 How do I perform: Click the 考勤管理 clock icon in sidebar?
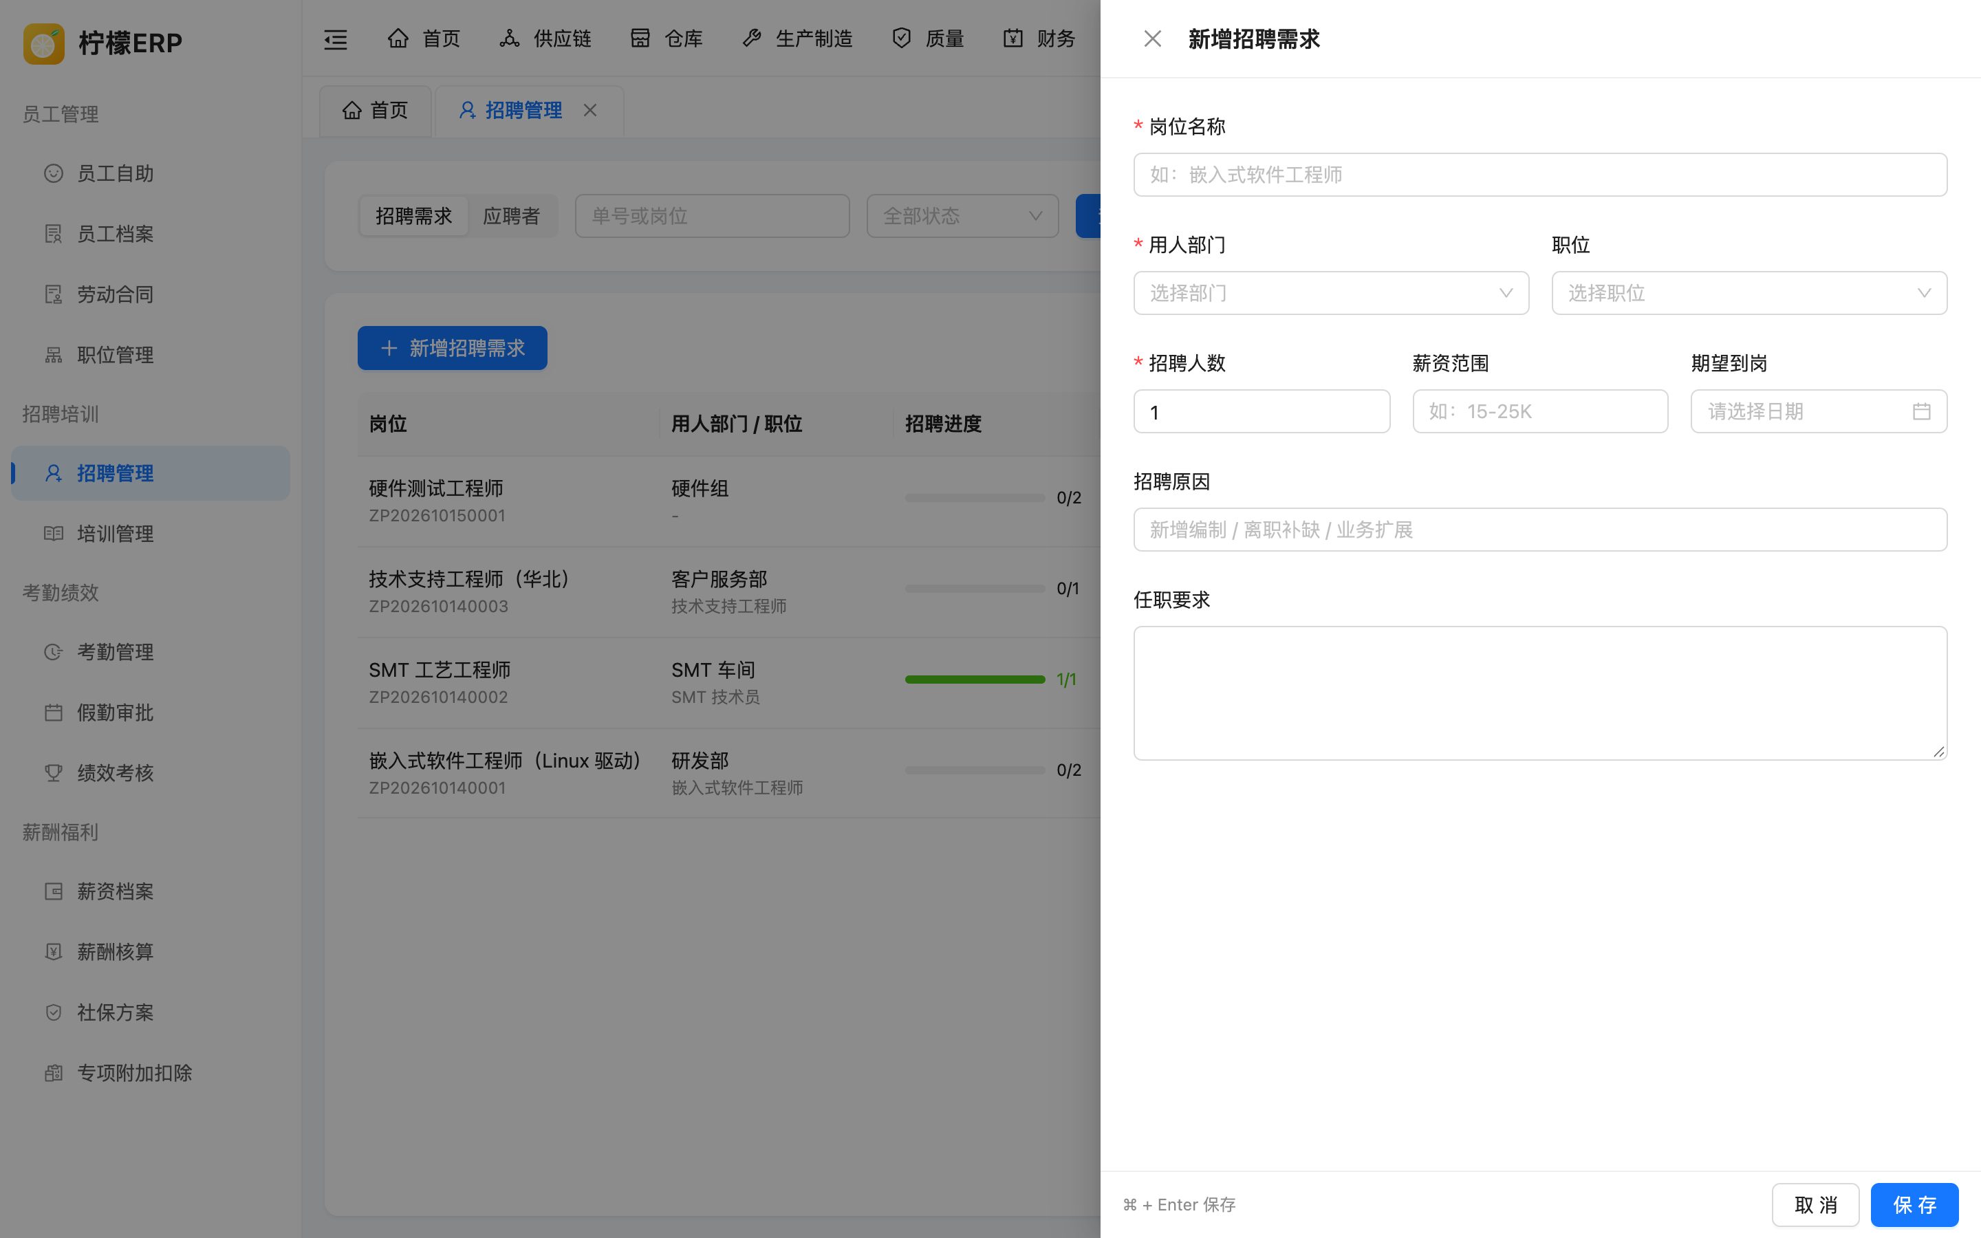[53, 652]
